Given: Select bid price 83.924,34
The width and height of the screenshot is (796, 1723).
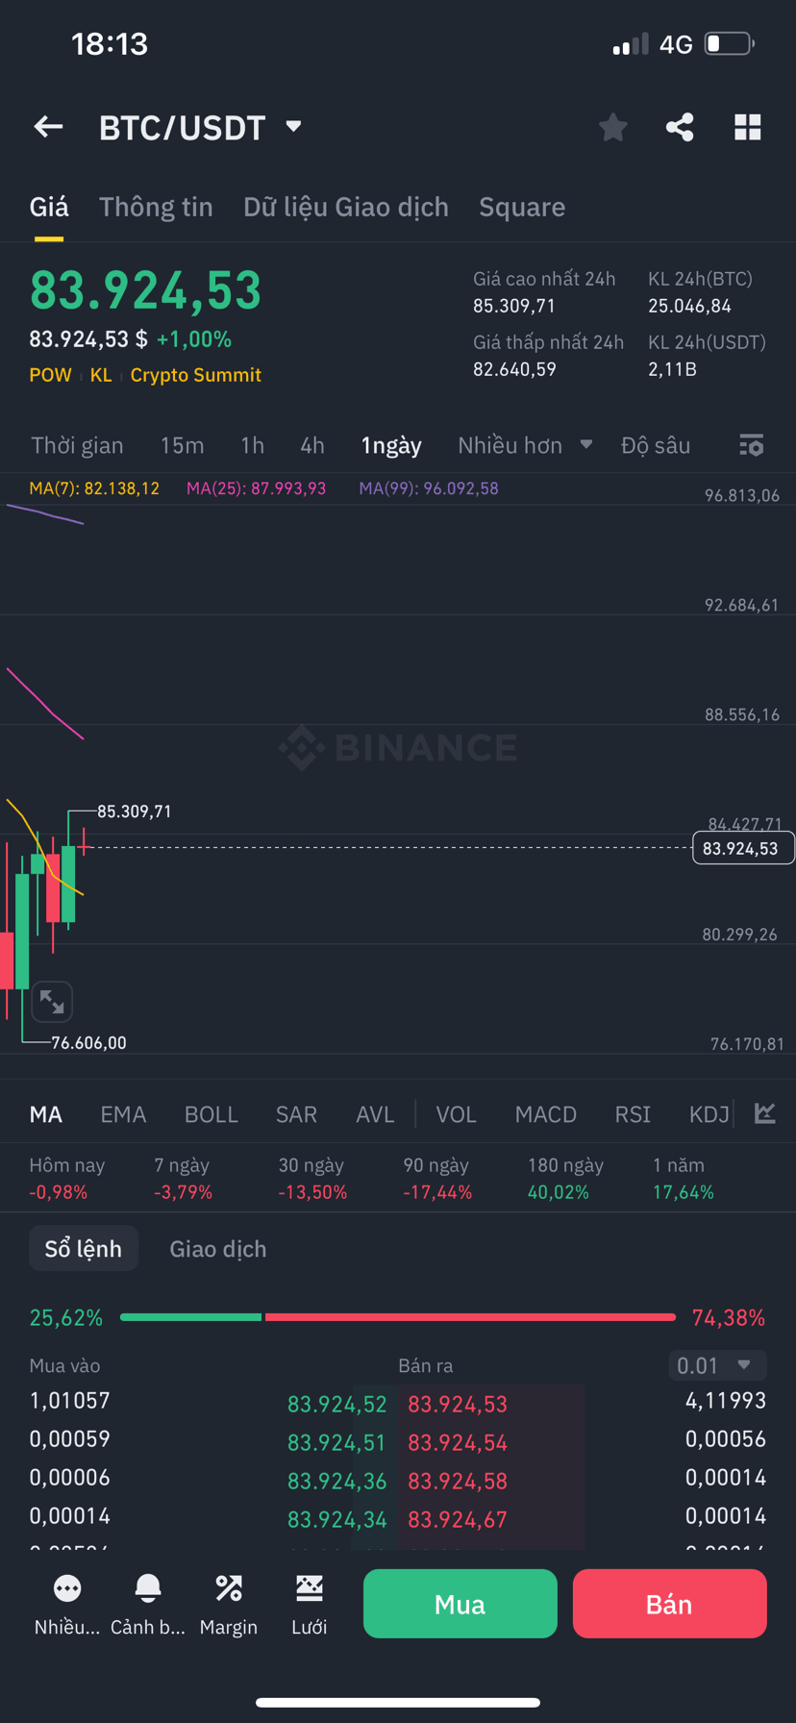Looking at the screenshot, I should coord(336,1519).
